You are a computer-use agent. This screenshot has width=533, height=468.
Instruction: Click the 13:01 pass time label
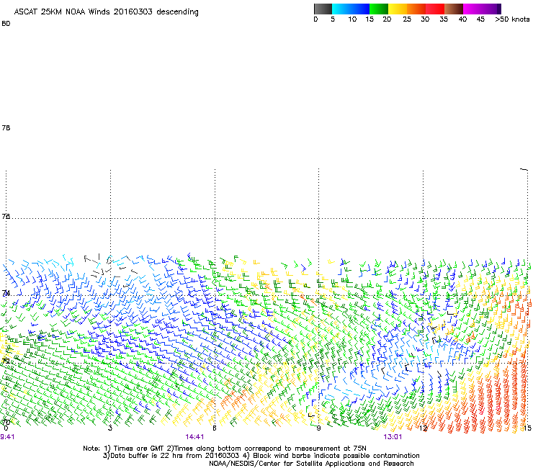coord(393,437)
